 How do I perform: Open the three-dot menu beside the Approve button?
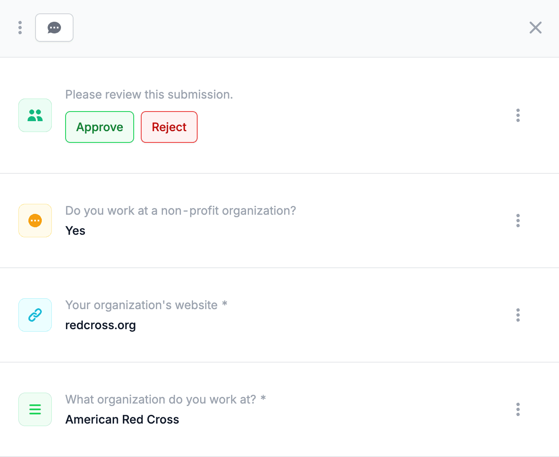tap(518, 115)
